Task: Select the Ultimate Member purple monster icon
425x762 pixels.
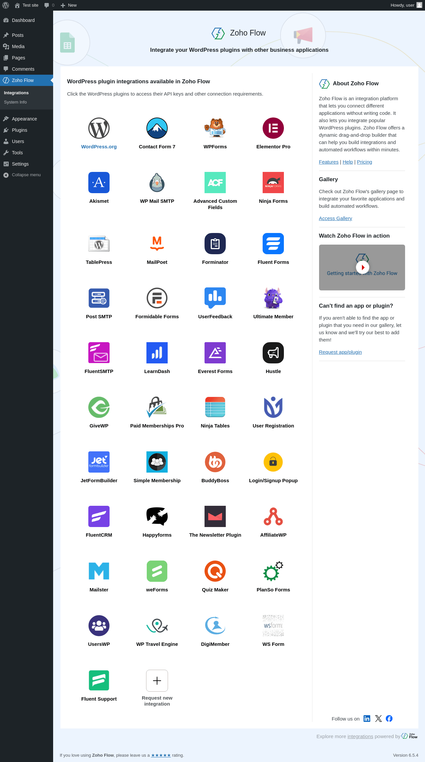Action: click(x=273, y=298)
